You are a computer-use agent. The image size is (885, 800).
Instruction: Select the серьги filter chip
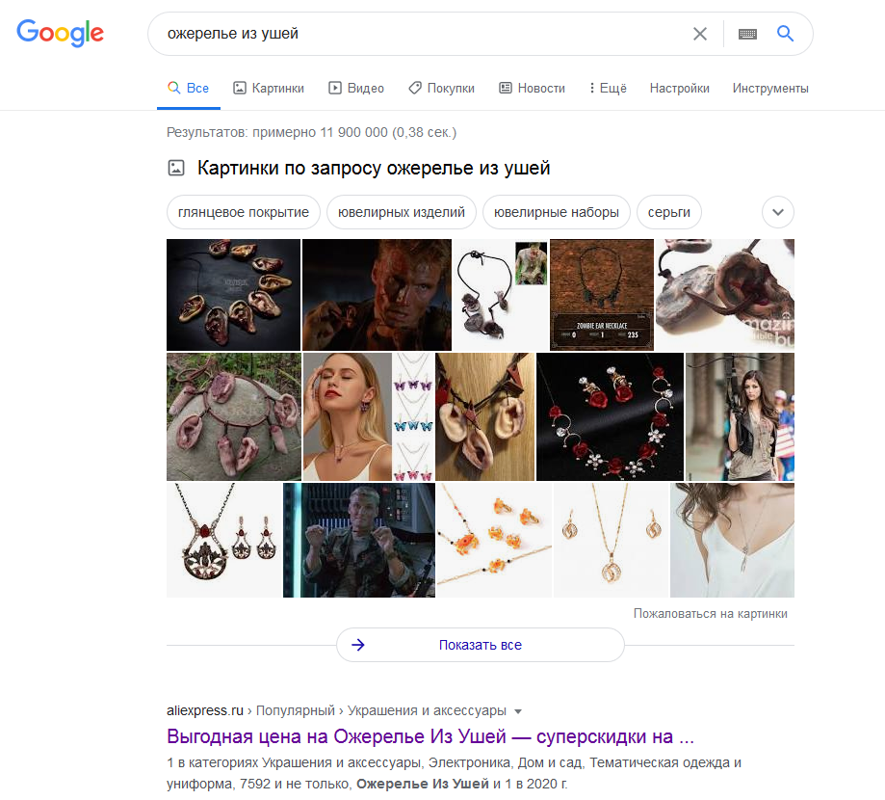coord(669,212)
